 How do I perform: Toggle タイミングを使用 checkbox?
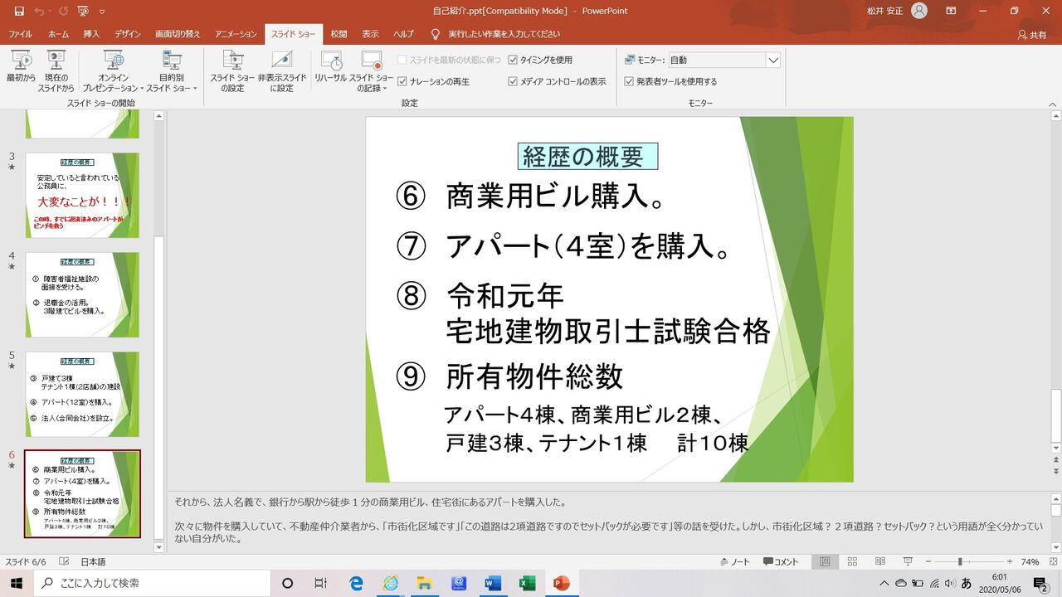(x=513, y=60)
